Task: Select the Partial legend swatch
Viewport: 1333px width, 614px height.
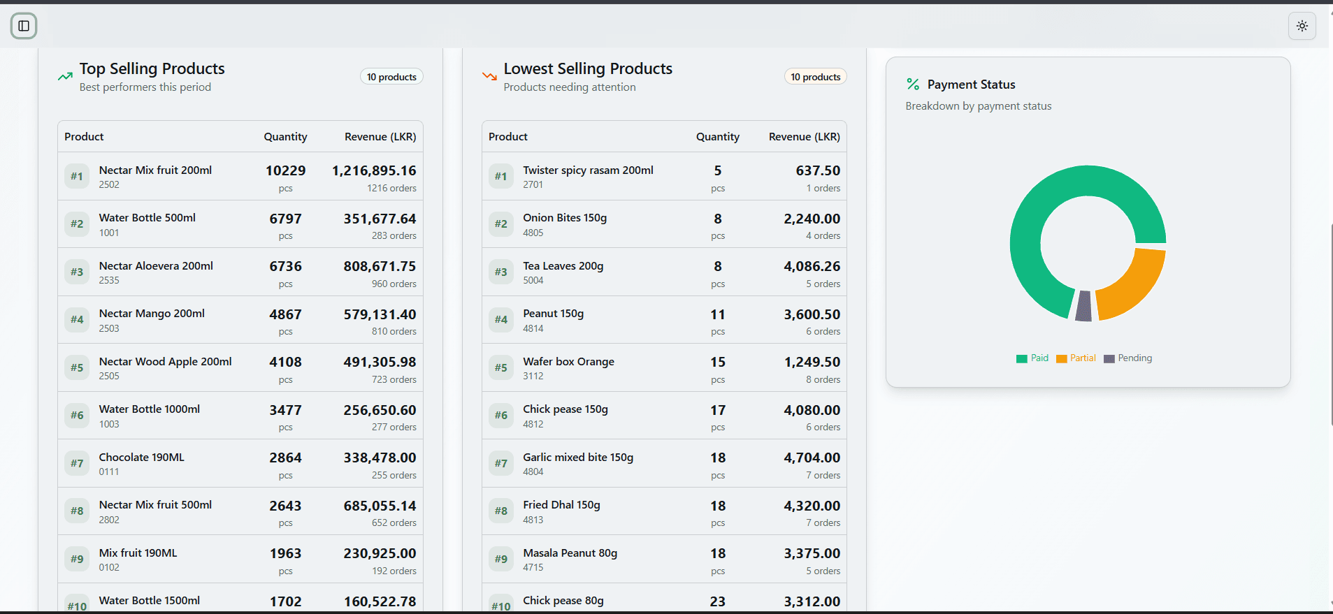Action: 1061,358
